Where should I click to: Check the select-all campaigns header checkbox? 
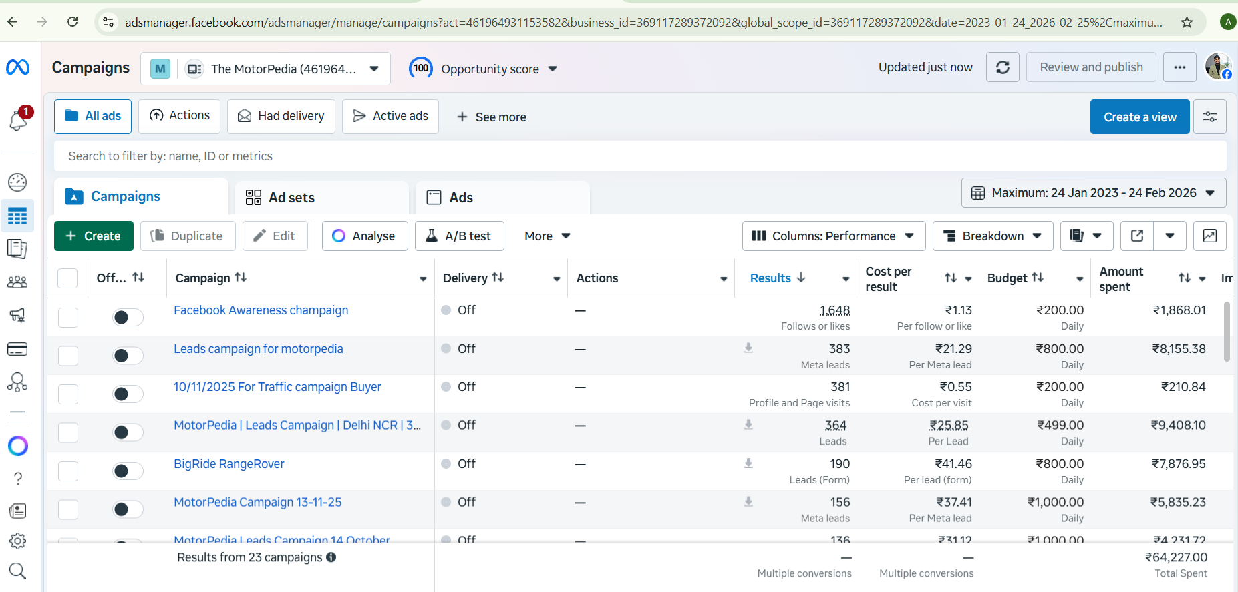click(67, 278)
